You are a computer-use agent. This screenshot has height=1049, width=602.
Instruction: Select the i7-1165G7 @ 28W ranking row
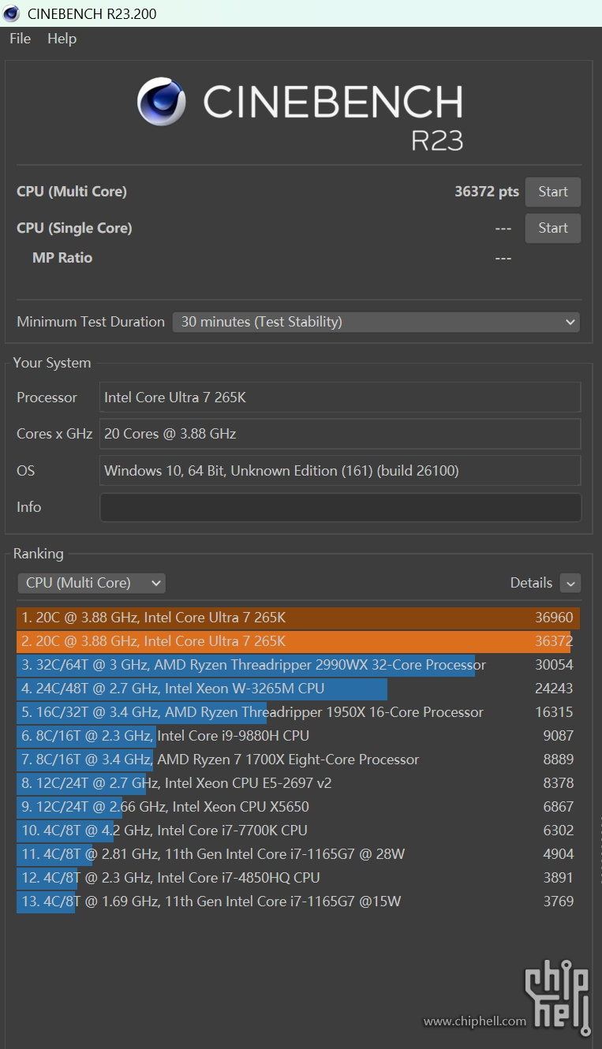click(298, 854)
